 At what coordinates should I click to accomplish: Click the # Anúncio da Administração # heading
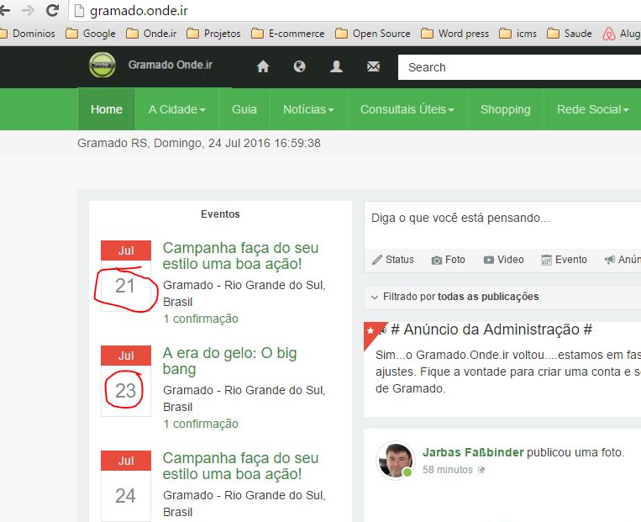pyautogui.click(x=491, y=330)
